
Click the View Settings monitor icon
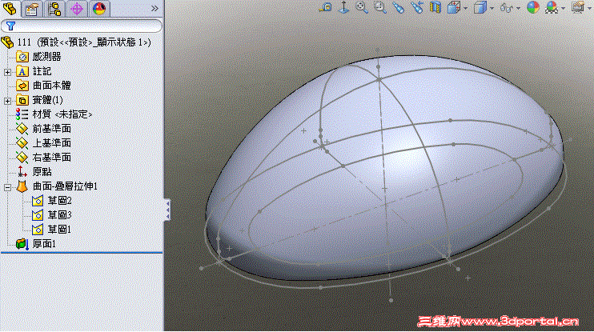578,7
